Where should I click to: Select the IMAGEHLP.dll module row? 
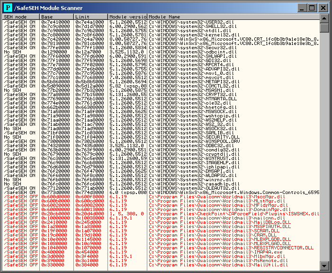161,163
